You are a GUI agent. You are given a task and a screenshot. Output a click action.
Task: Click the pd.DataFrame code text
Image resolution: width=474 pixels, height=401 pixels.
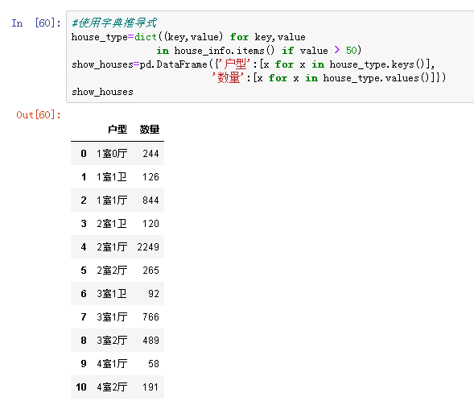174,64
